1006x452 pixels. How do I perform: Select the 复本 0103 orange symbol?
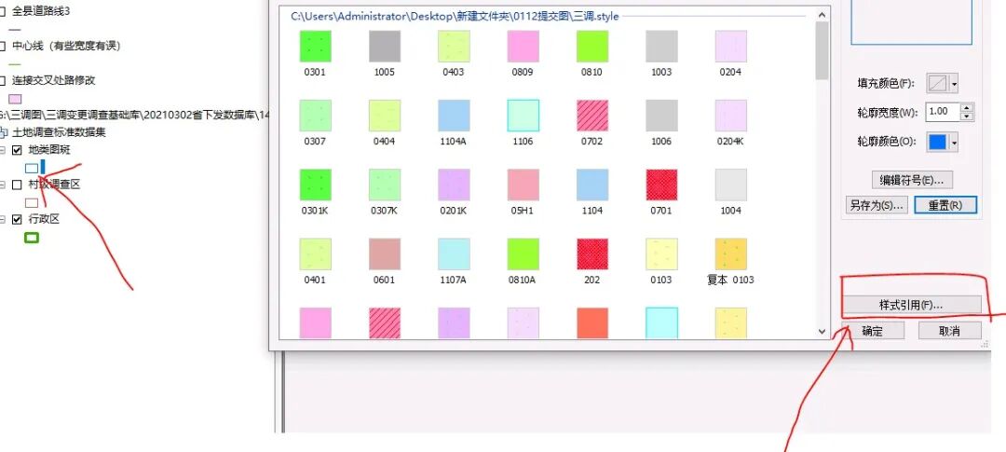[x=730, y=253]
